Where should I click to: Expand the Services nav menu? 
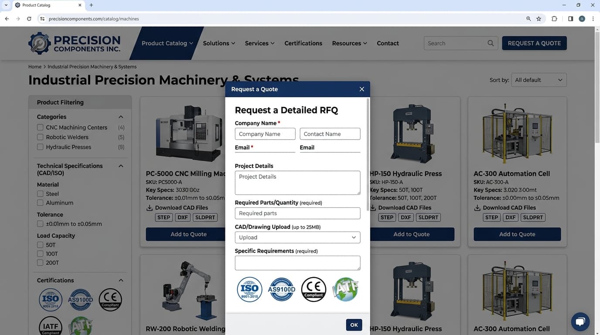pyautogui.click(x=260, y=43)
